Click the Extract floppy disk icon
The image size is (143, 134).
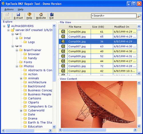(18, 14)
